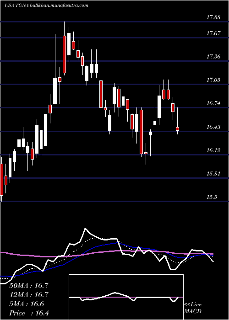The height and width of the screenshot is (320, 229).
Task: Click the 15.5 price level label
Action: click(x=212, y=197)
